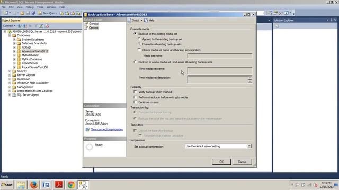
Task: Click the Start button on taskbar
Action: click(7, 185)
